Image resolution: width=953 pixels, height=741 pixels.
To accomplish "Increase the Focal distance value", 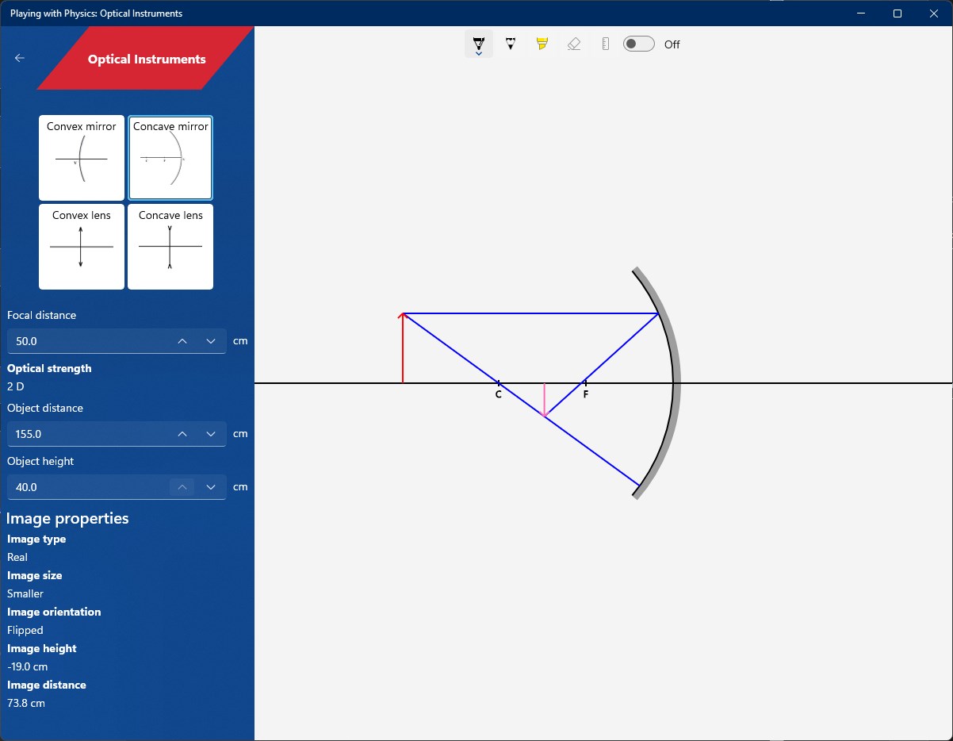I will [x=182, y=341].
